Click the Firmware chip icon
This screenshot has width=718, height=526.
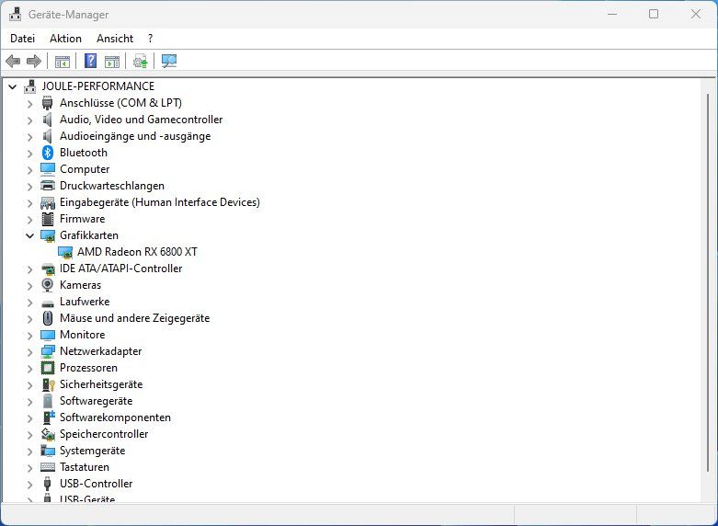coord(48,219)
